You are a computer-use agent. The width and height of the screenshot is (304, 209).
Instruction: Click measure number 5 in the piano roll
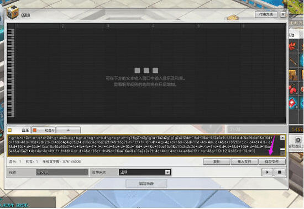click(198, 26)
